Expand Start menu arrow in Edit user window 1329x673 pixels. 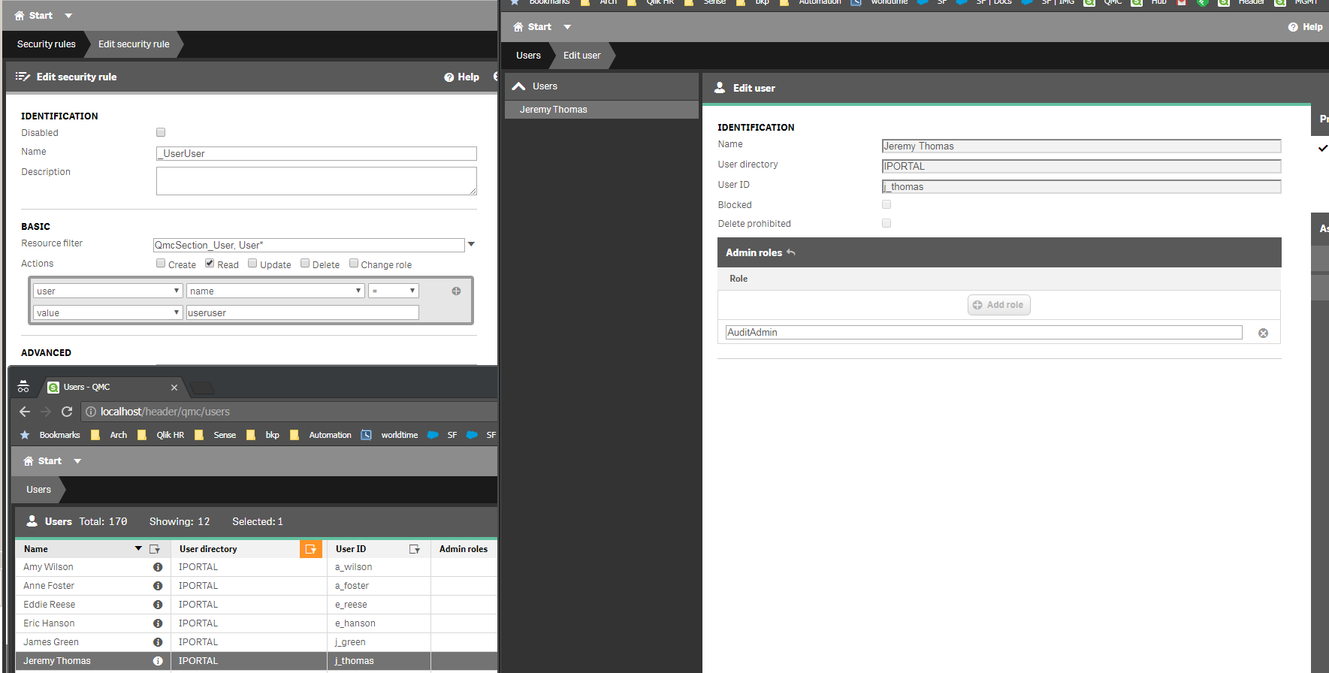567,27
